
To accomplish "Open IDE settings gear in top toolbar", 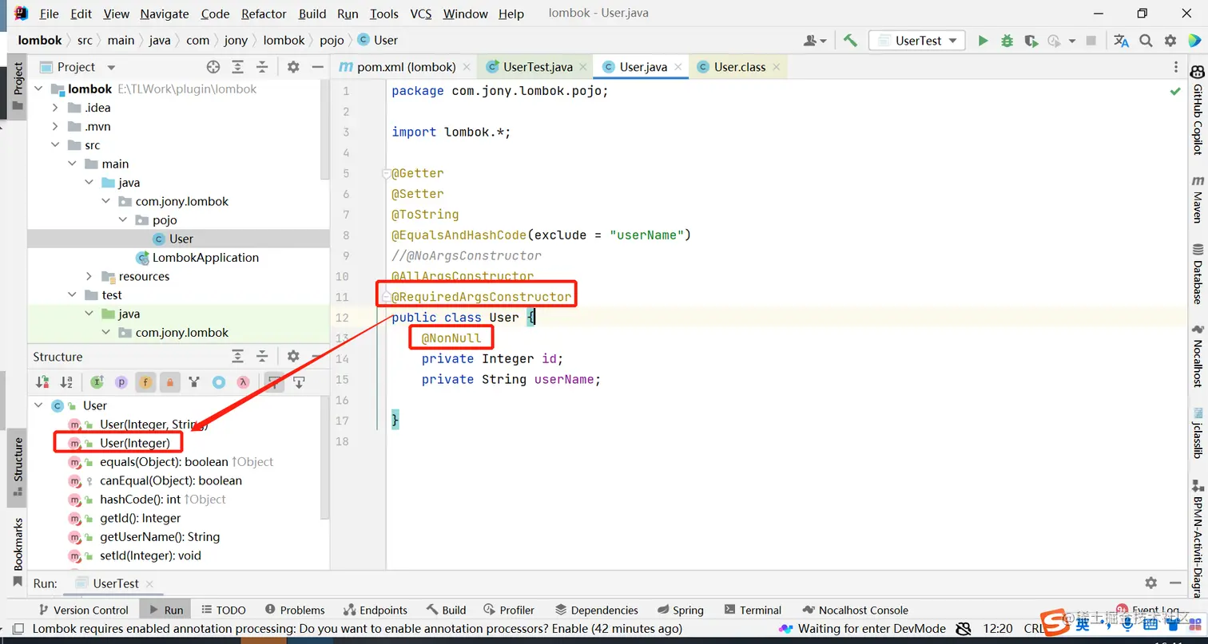I will click(1170, 41).
